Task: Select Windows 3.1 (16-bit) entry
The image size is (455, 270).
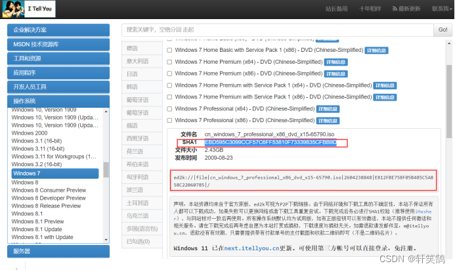Action: coord(37,141)
